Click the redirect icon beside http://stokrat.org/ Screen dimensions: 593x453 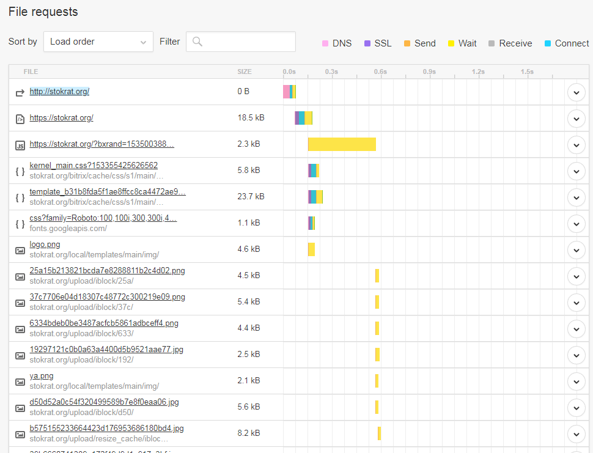tap(20, 93)
